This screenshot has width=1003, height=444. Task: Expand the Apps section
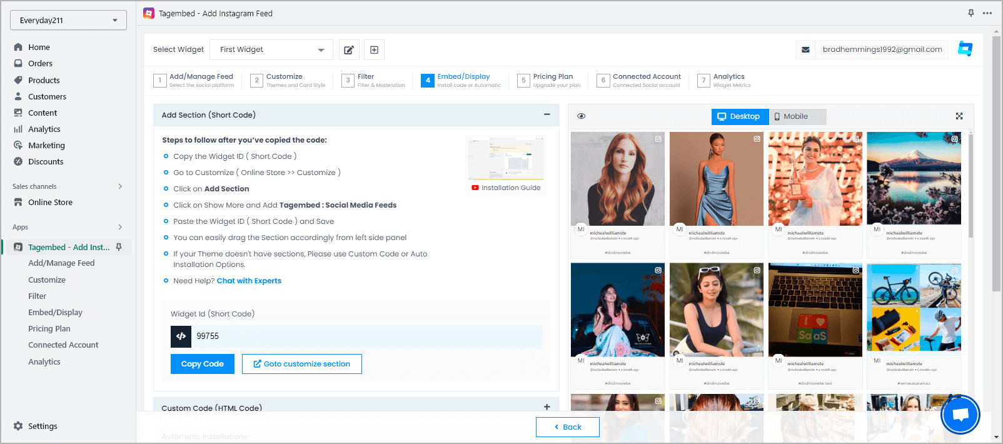click(x=120, y=227)
